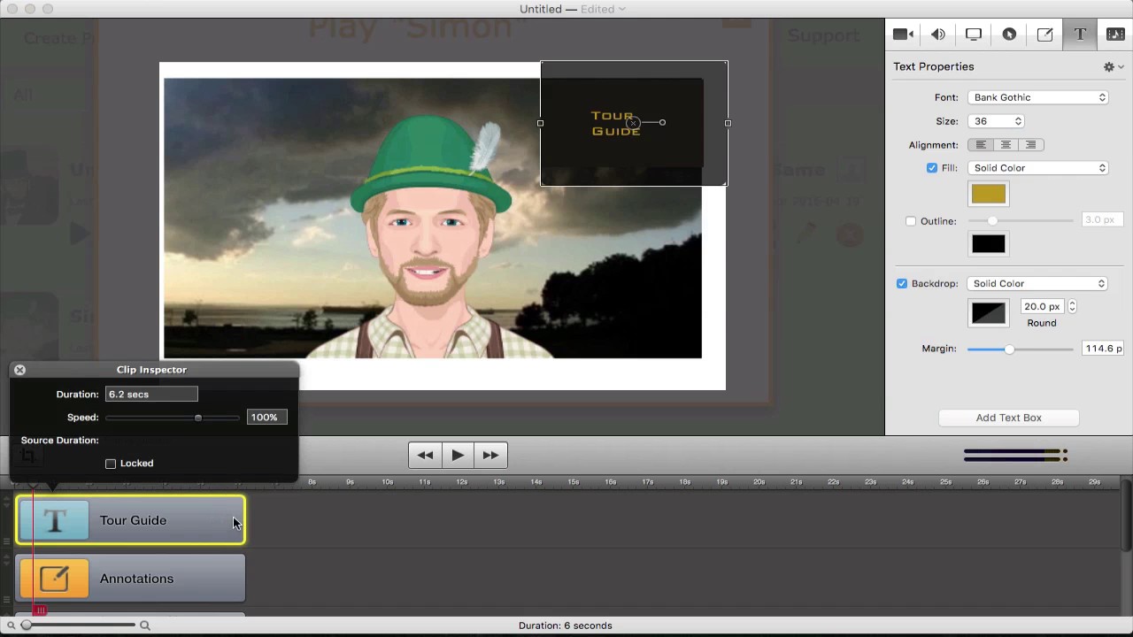Screen dimensions: 1133x637
Task: Open the Text properties tab
Action: (x=1080, y=35)
